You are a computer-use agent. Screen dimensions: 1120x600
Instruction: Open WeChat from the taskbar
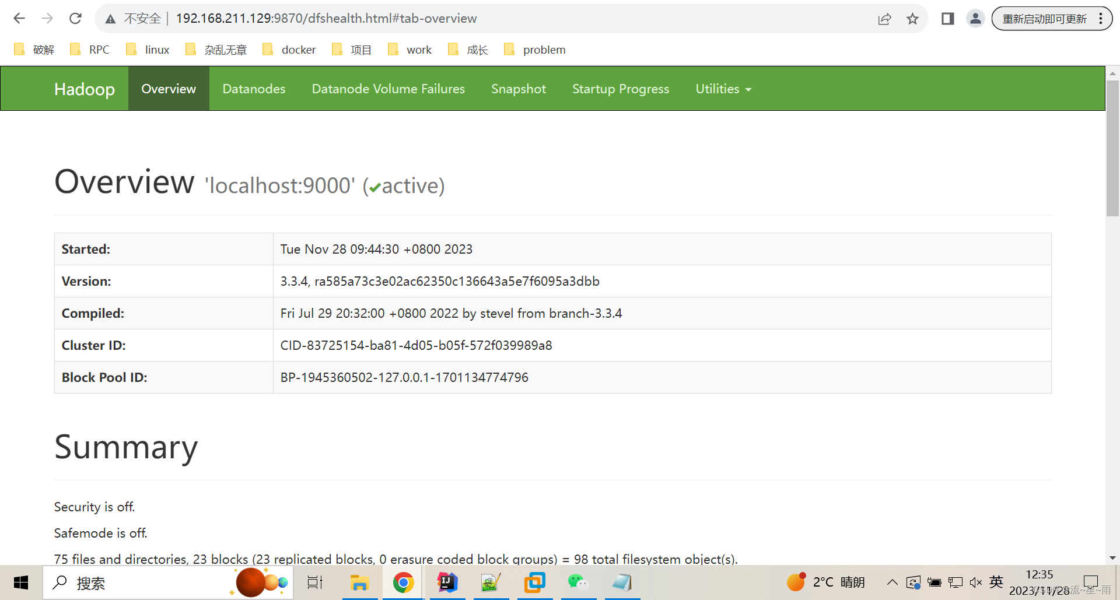pos(579,583)
